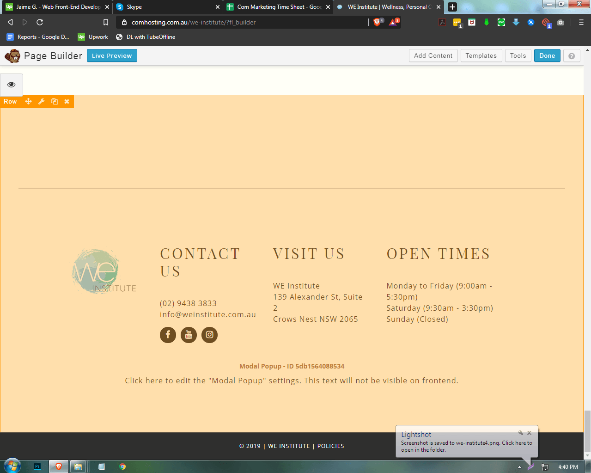This screenshot has height=473, width=591.
Task: Click the Brave Shields lion icon
Action: click(378, 22)
